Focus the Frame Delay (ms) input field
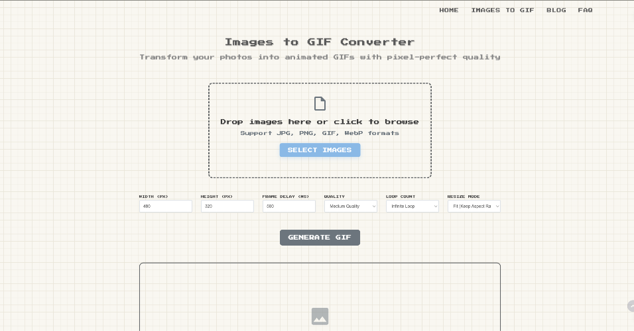The image size is (634, 331). (289, 207)
